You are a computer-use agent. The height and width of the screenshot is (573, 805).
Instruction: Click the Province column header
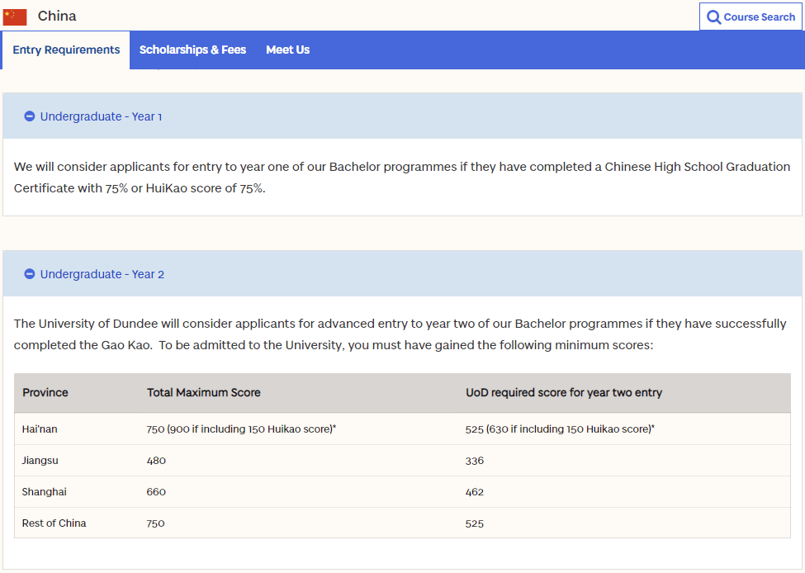[45, 393]
